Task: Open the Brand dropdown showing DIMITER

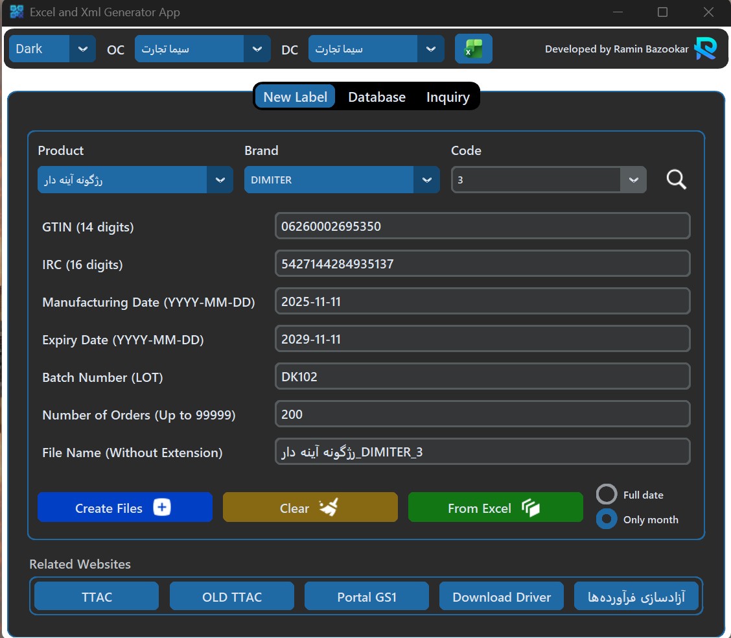Action: (x=426, y=180)
